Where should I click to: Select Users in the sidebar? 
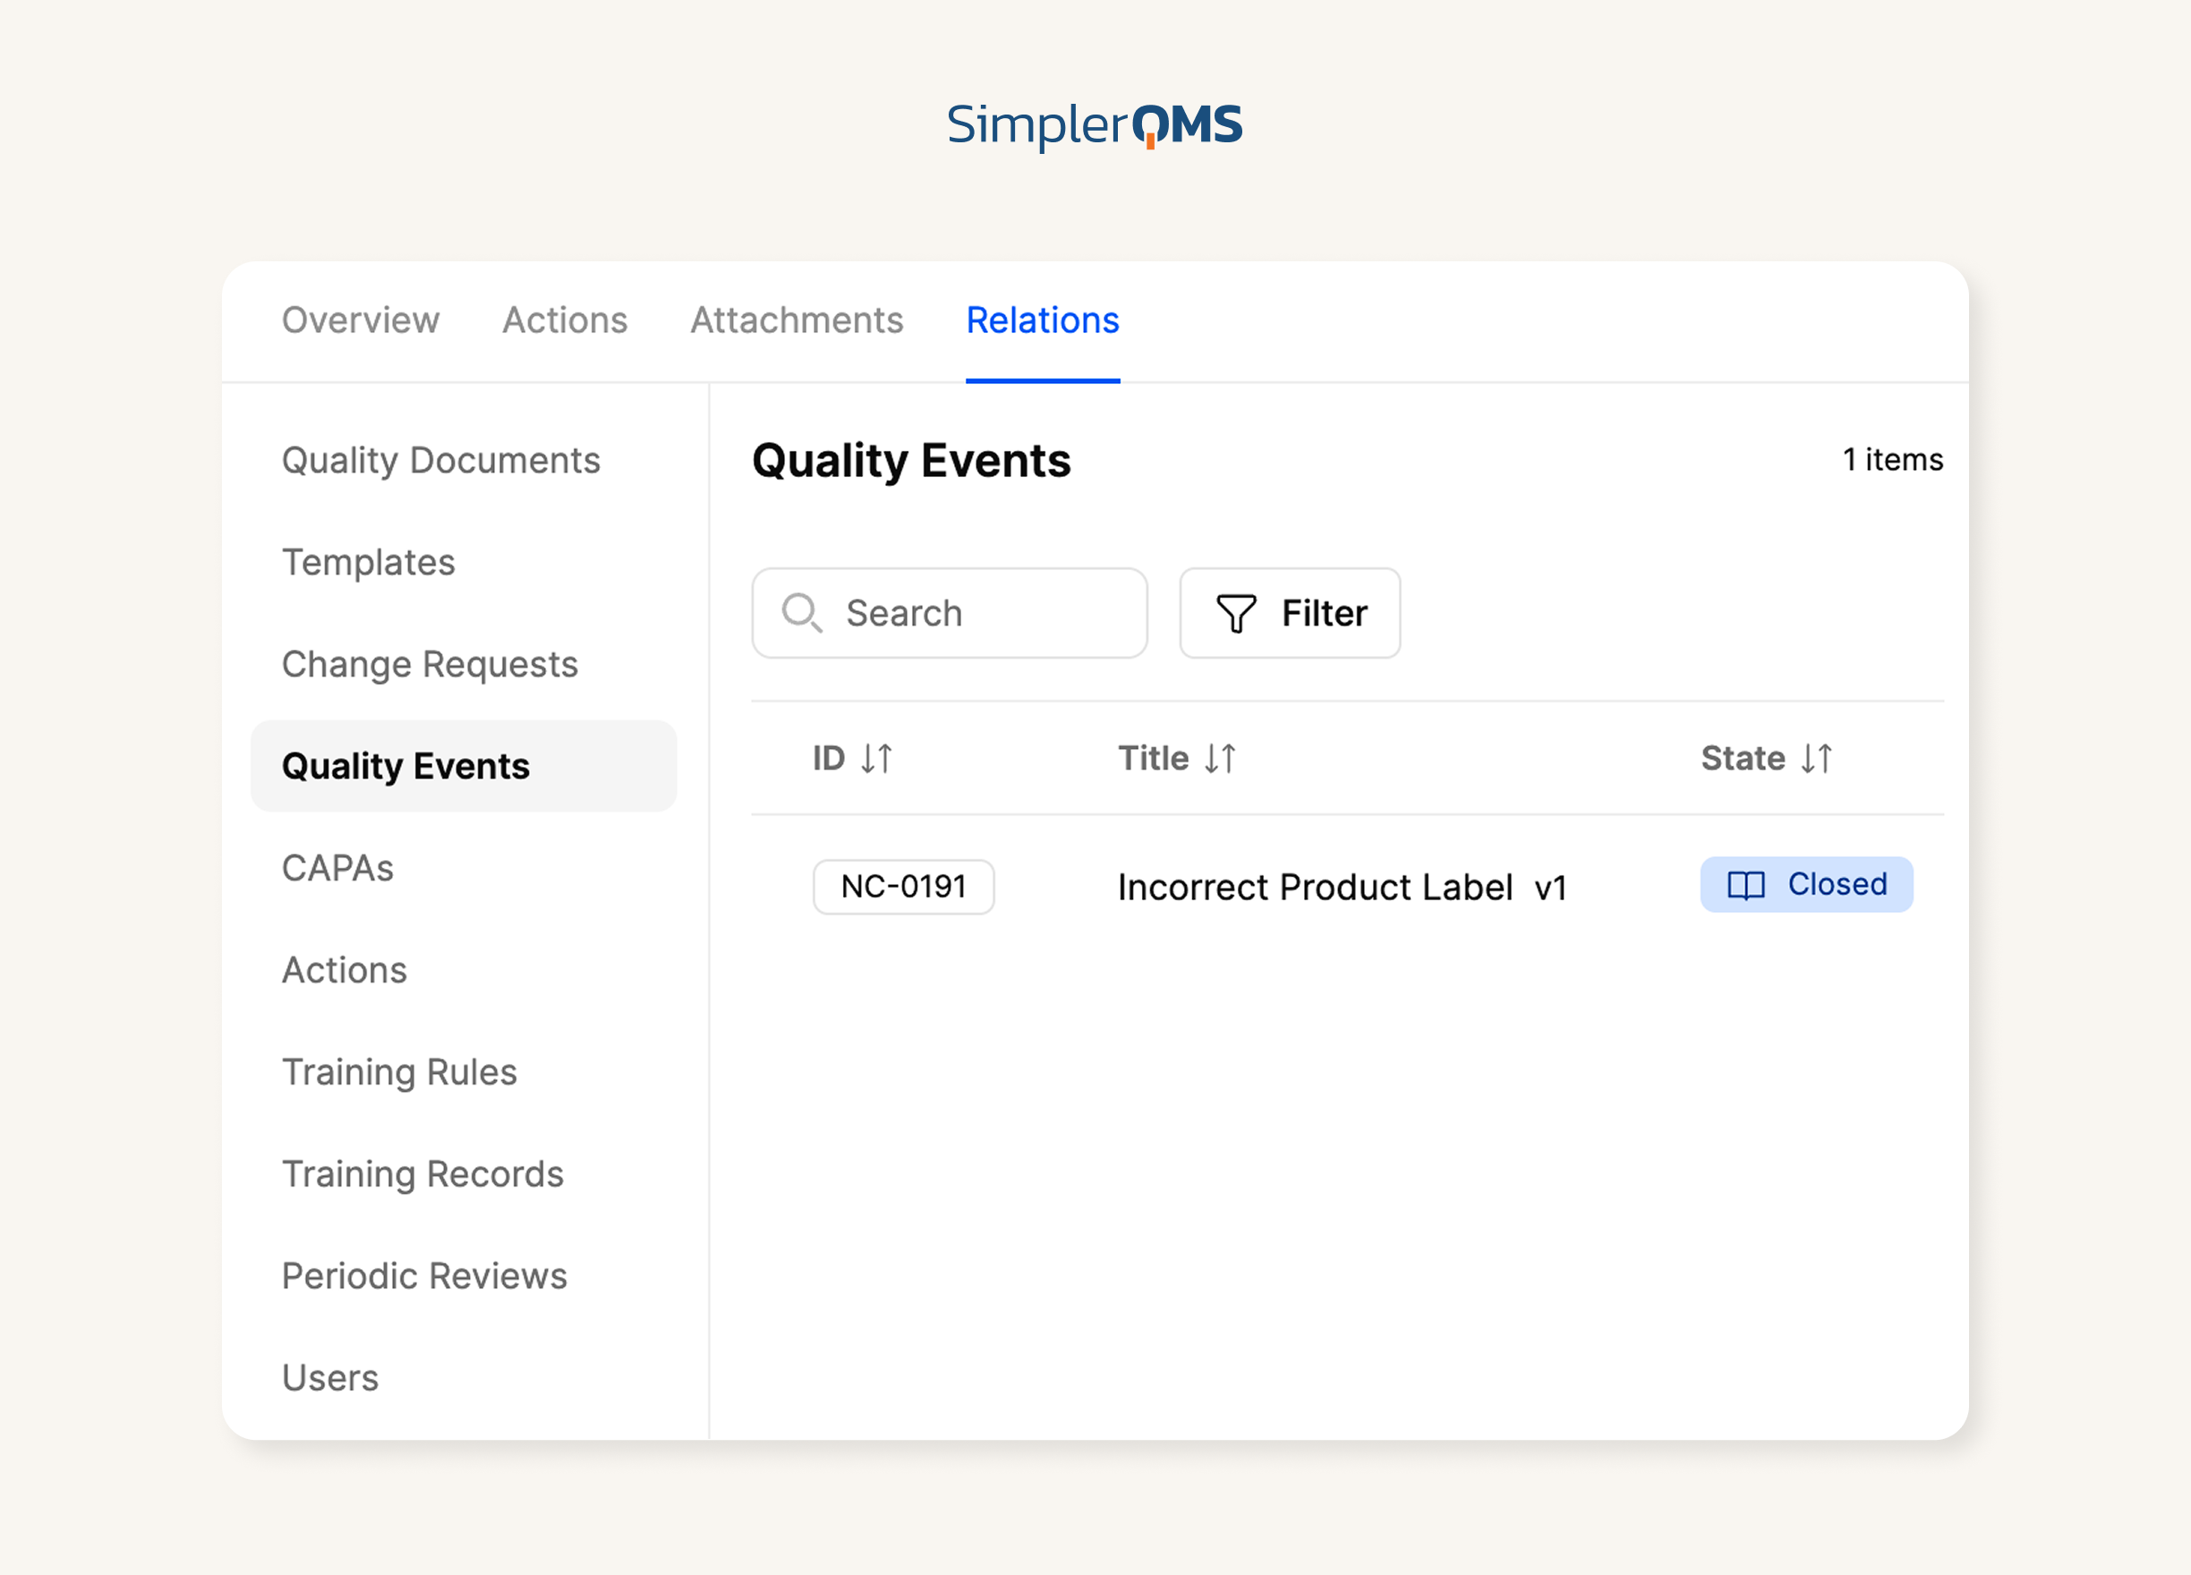click(330, 1378)
